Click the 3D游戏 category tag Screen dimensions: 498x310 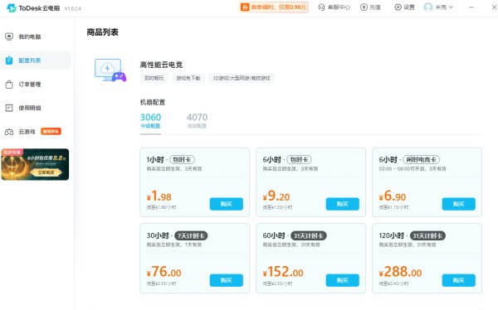coord(242,78)
